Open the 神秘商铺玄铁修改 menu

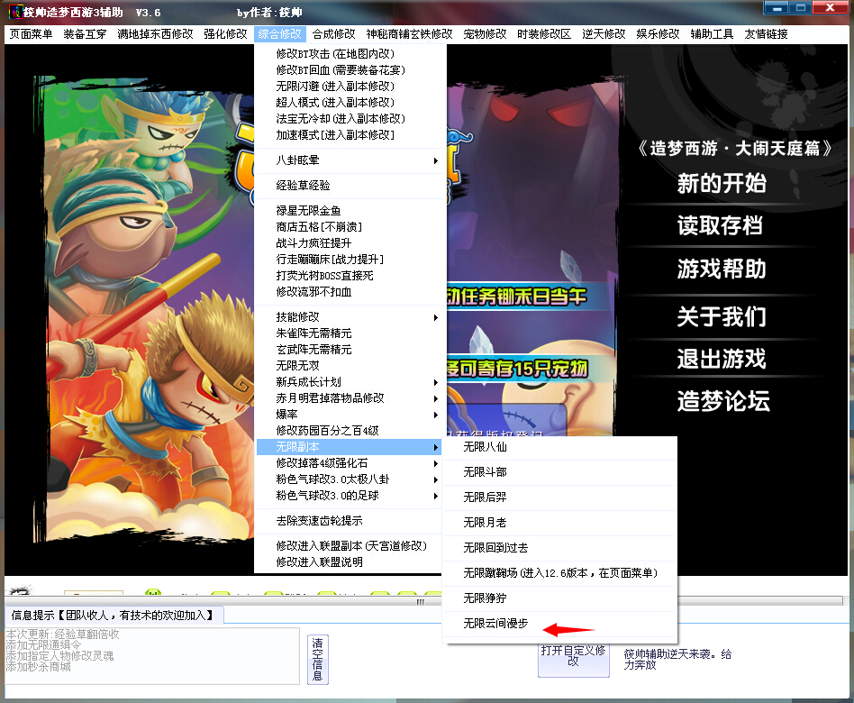click(x=409, y=33)
